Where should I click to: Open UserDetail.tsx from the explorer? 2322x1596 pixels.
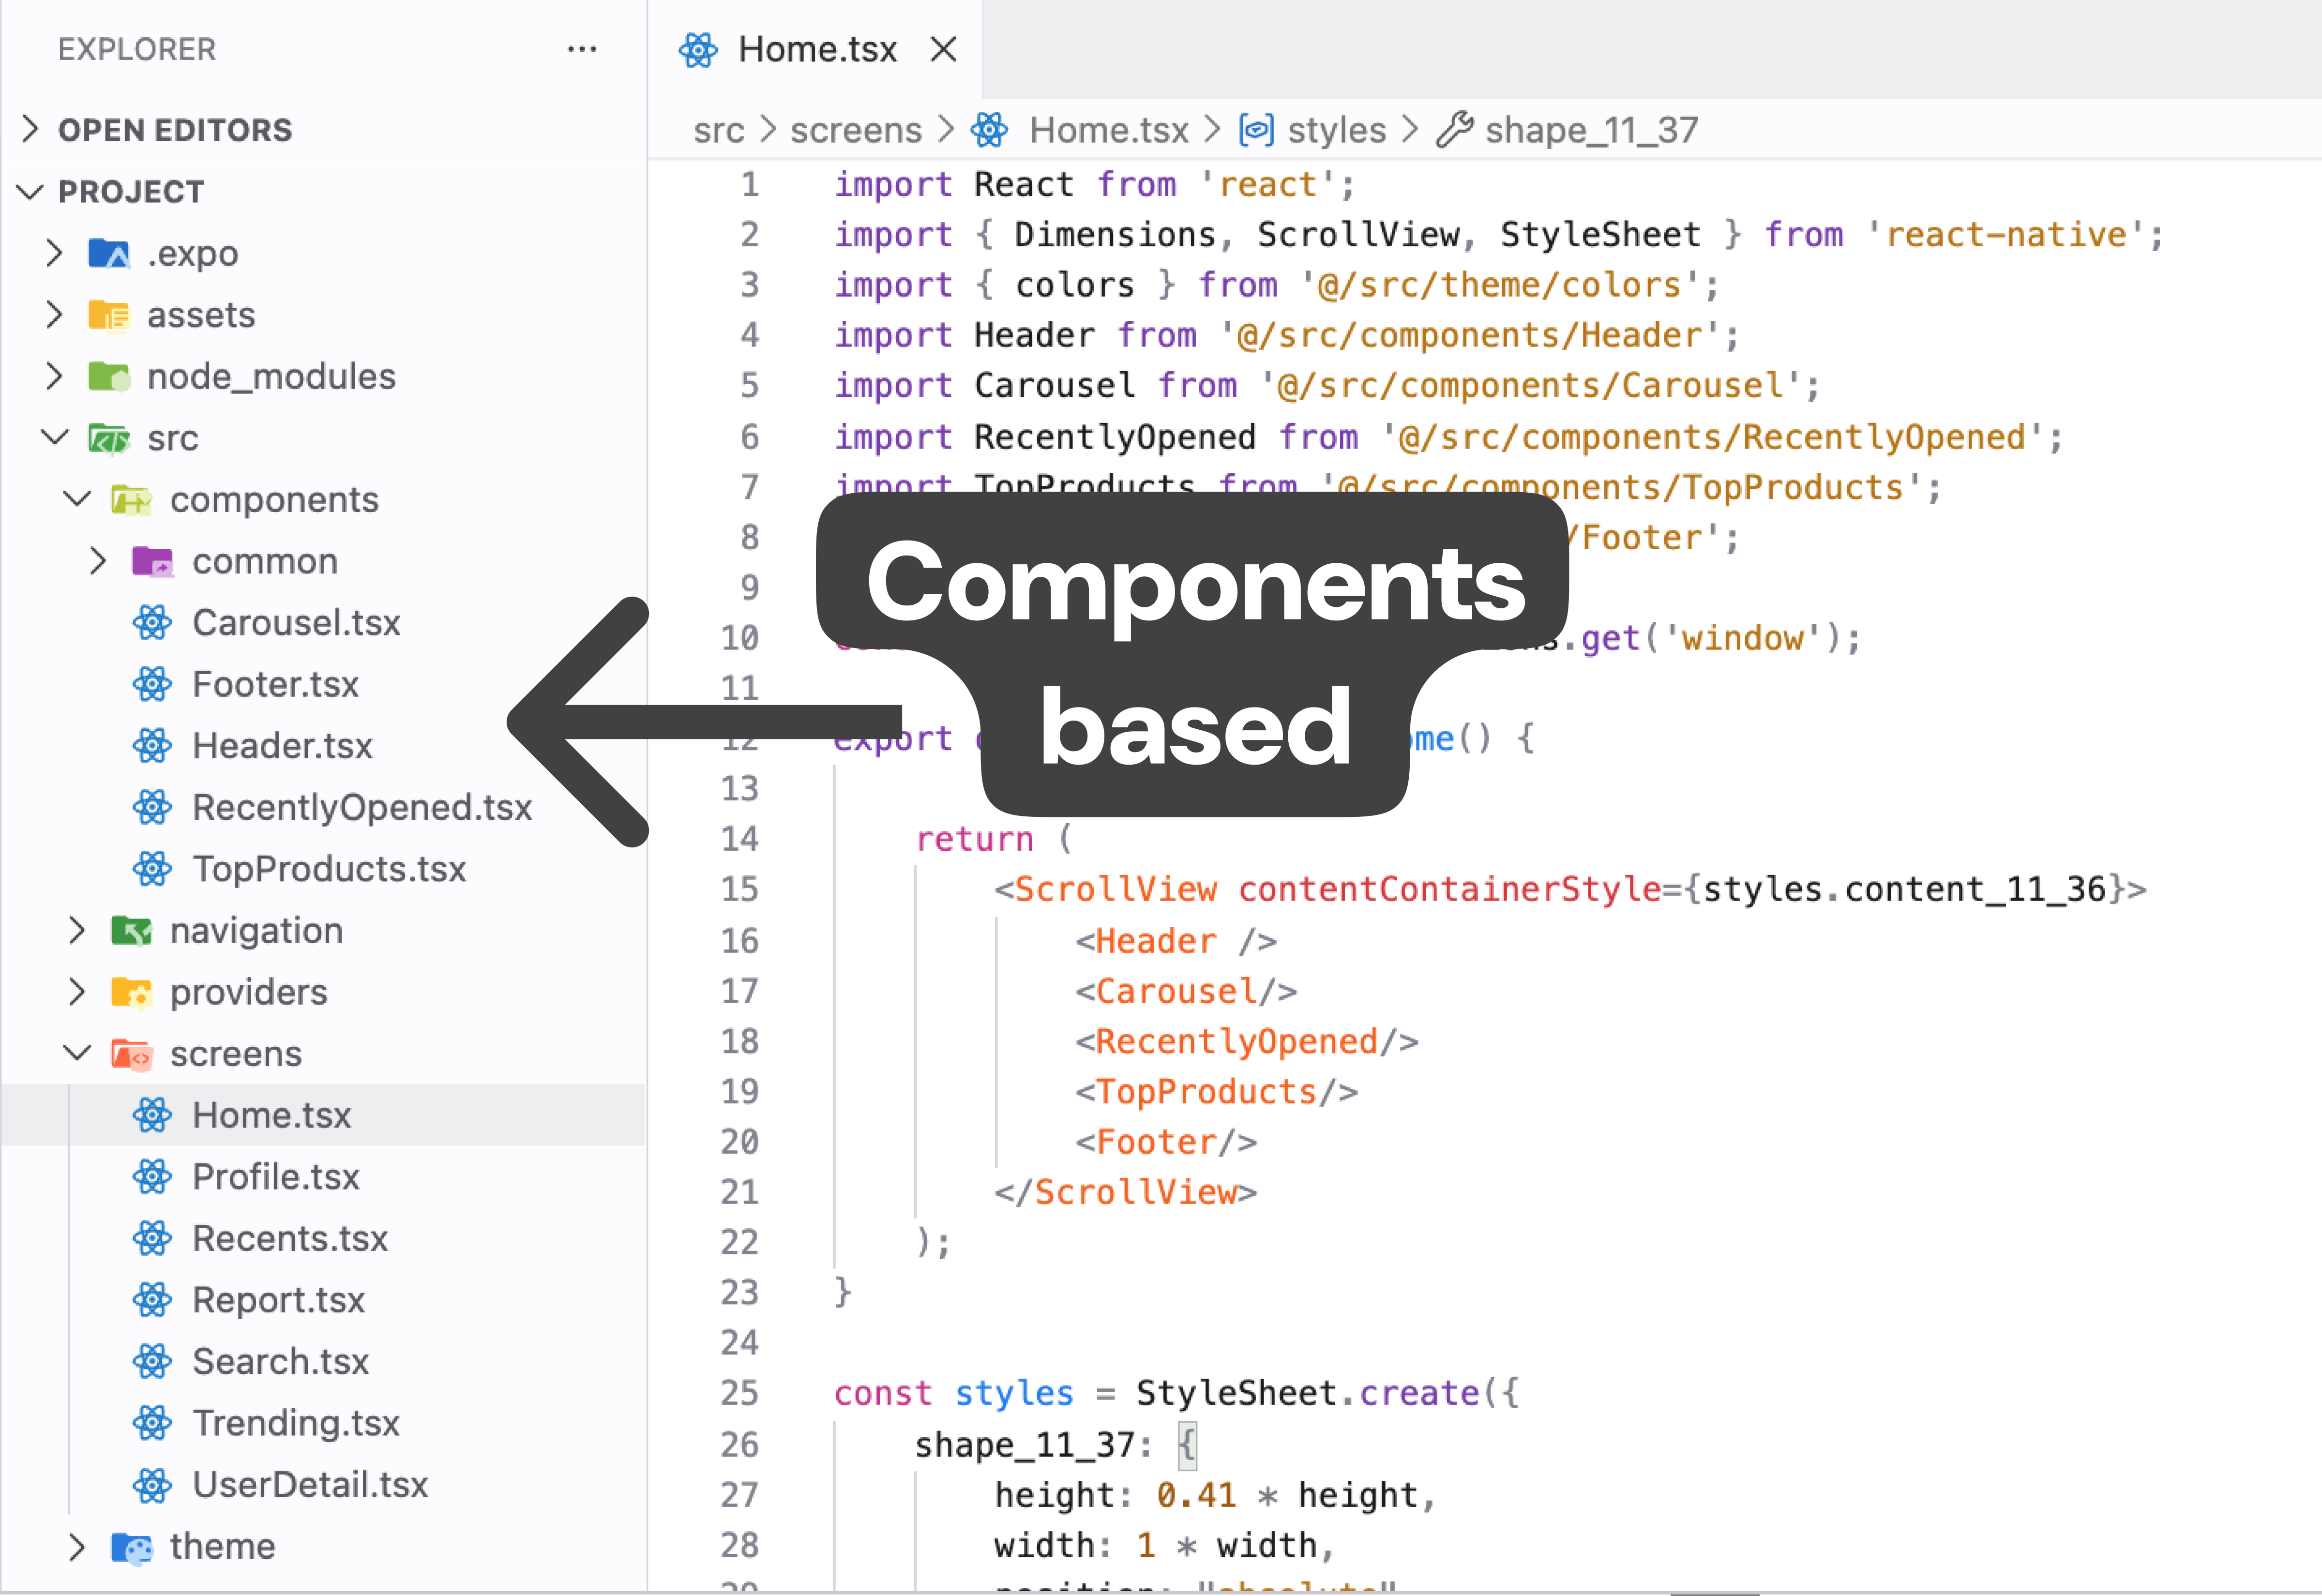pos(310,1484)
